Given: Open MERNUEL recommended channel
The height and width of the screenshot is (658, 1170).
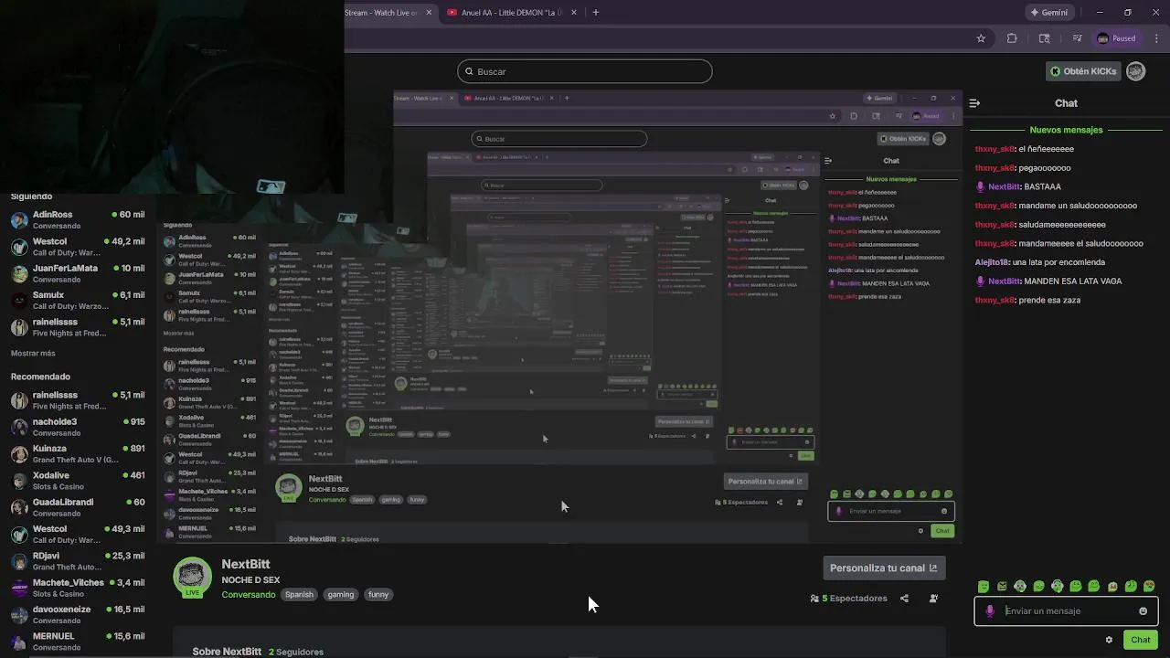Looking at the screenshot, I should (78, 641).
